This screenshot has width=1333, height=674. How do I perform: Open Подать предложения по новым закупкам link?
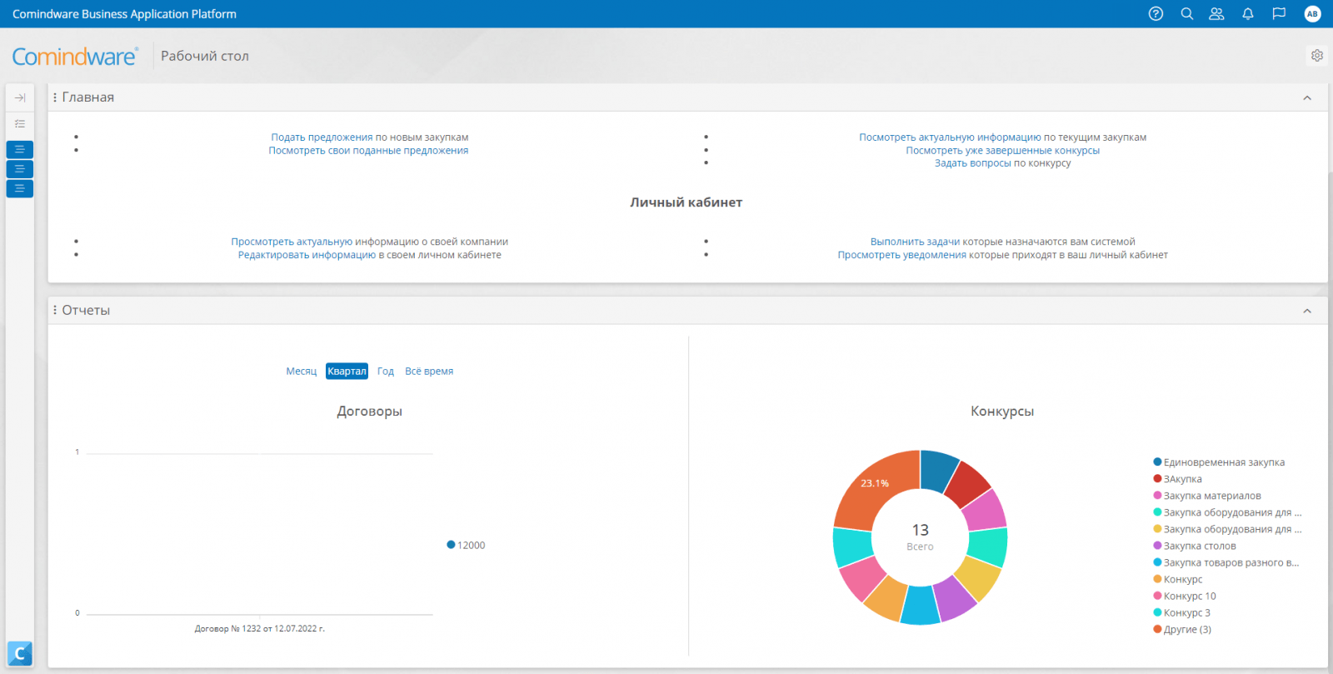369,137
